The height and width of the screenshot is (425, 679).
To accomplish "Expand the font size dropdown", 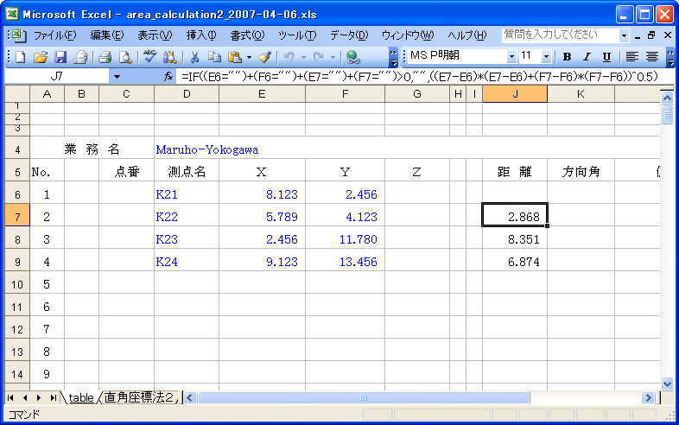I will (x=546, y=56).
